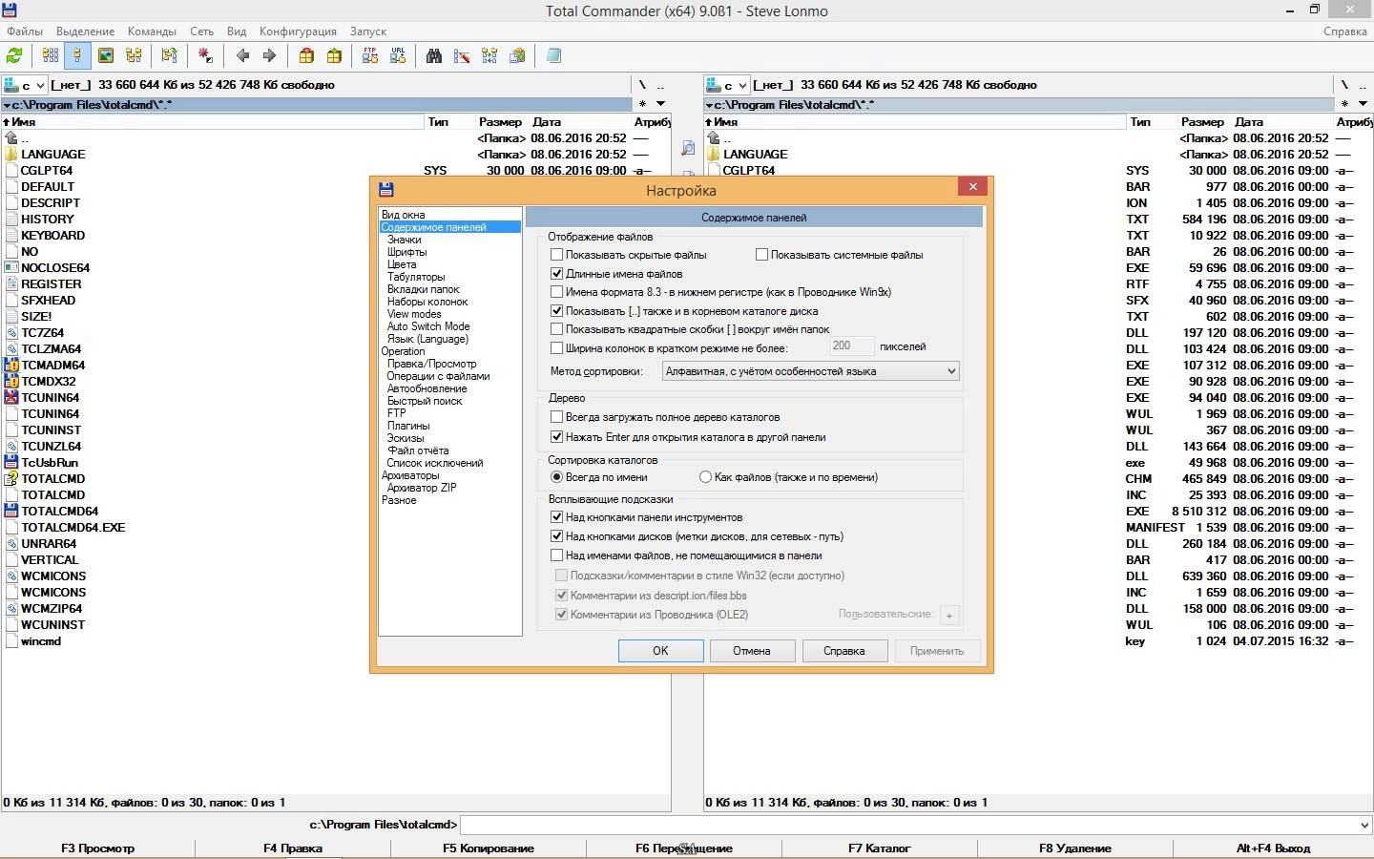Enable thumbnail view from the toolbar
Image resolution: width=1374 pixels, height=859 pixels.
pos(106,56)
